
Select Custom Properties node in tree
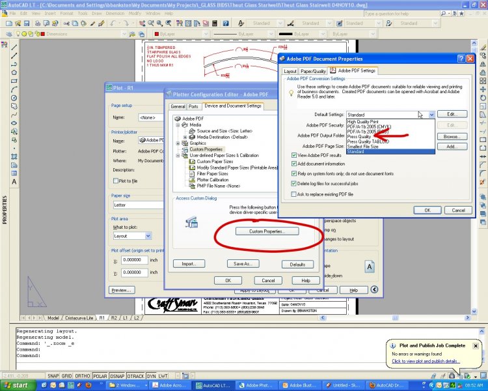point(205,149)
